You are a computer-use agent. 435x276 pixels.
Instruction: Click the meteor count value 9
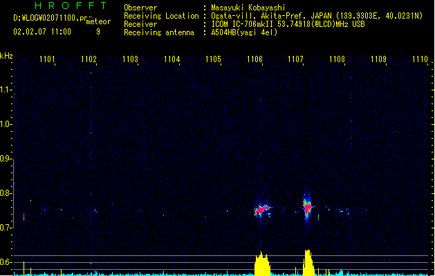pos(98,32)
